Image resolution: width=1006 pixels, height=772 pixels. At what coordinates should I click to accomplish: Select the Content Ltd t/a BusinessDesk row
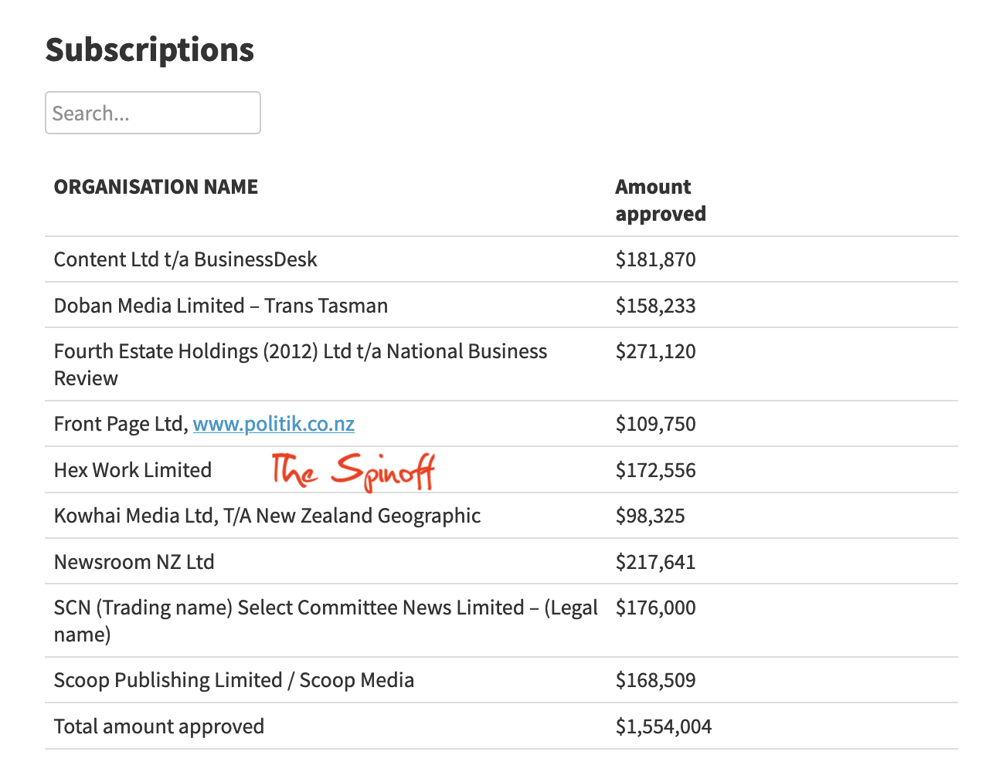pyautogui.click(x=501, y=259)
